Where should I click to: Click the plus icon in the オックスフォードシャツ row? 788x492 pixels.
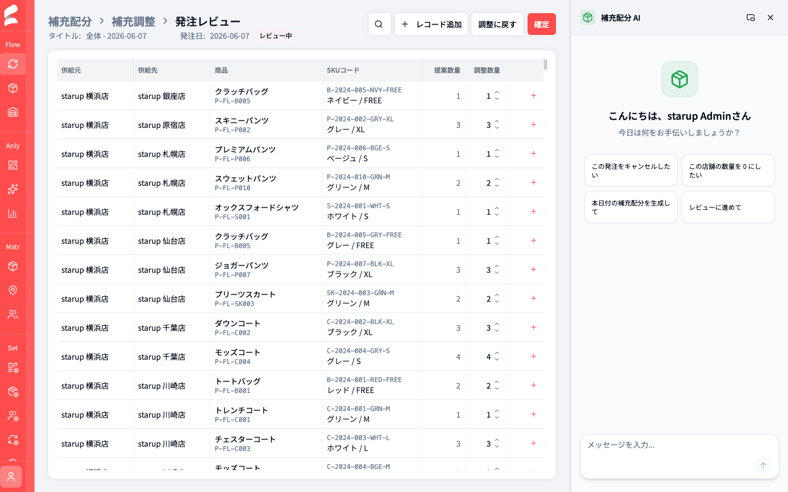pyautogui.click(x=534, y=212)
